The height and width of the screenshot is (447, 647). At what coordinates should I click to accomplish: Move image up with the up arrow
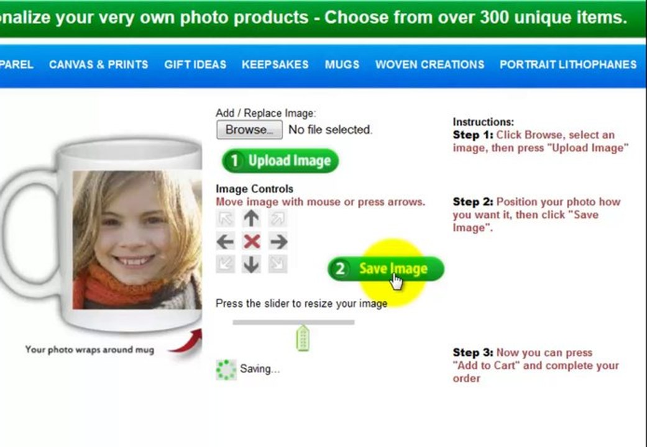click(251, 218)
